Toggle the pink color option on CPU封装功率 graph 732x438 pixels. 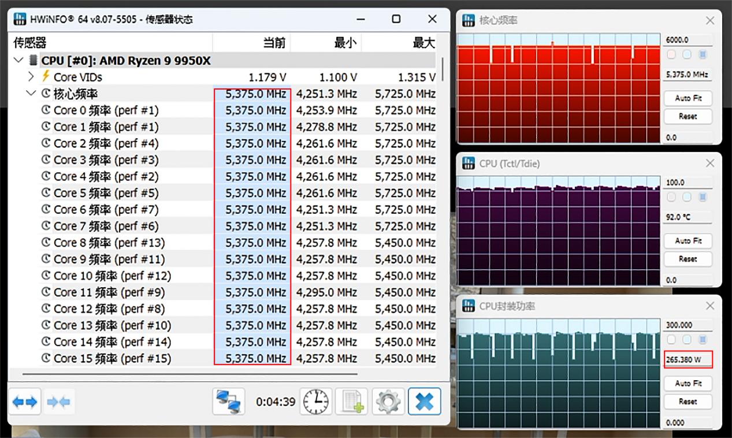pyautogui.click(x=671, y=340)
